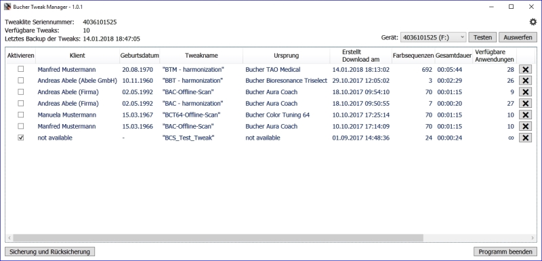The width and height of the screenshot is (542, 261).
Task: Tick the checkbox for the 15.03.1966 Manfred Mustermann row
Action: point(21,126)
